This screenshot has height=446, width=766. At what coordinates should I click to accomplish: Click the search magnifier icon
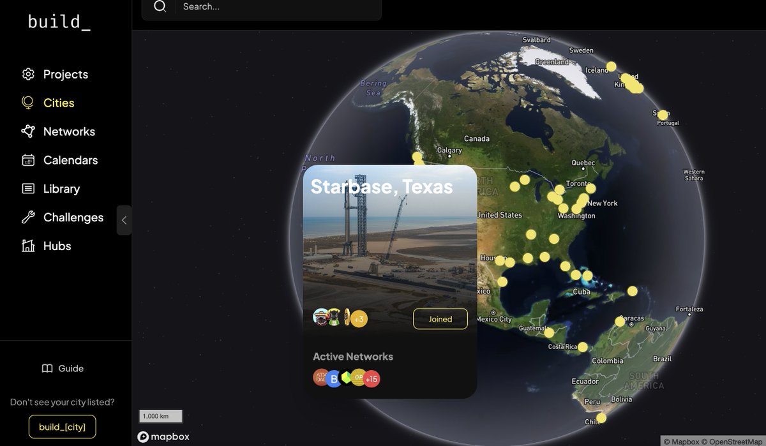[x=160, y=6]
